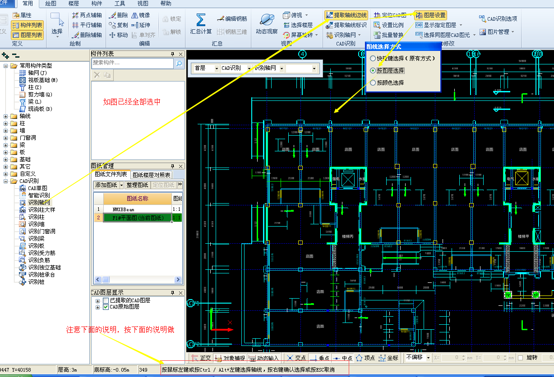Toggle the 图层列表 layer list button
Image resolution: width=554 pixels, height=377 pixels.
coord(27,35)
